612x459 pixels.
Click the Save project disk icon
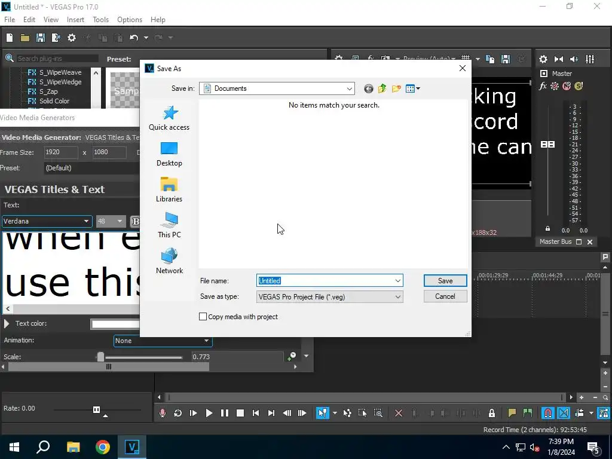(40, 38)
